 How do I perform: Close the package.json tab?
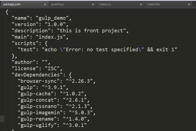point(45,4)
